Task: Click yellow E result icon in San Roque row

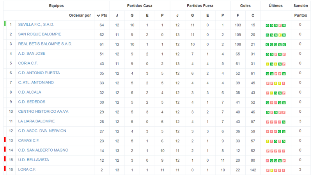Action: (x=280, y=35)
